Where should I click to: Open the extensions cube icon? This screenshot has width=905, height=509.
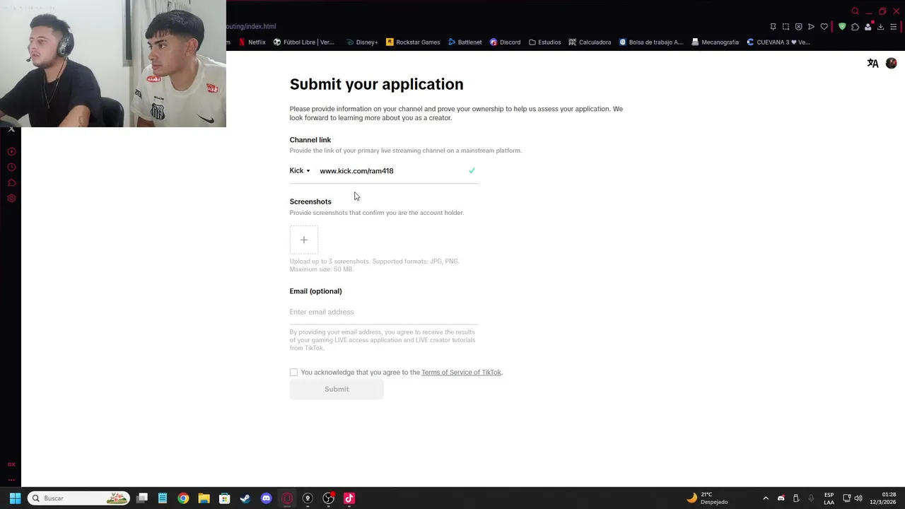point(855,27)
